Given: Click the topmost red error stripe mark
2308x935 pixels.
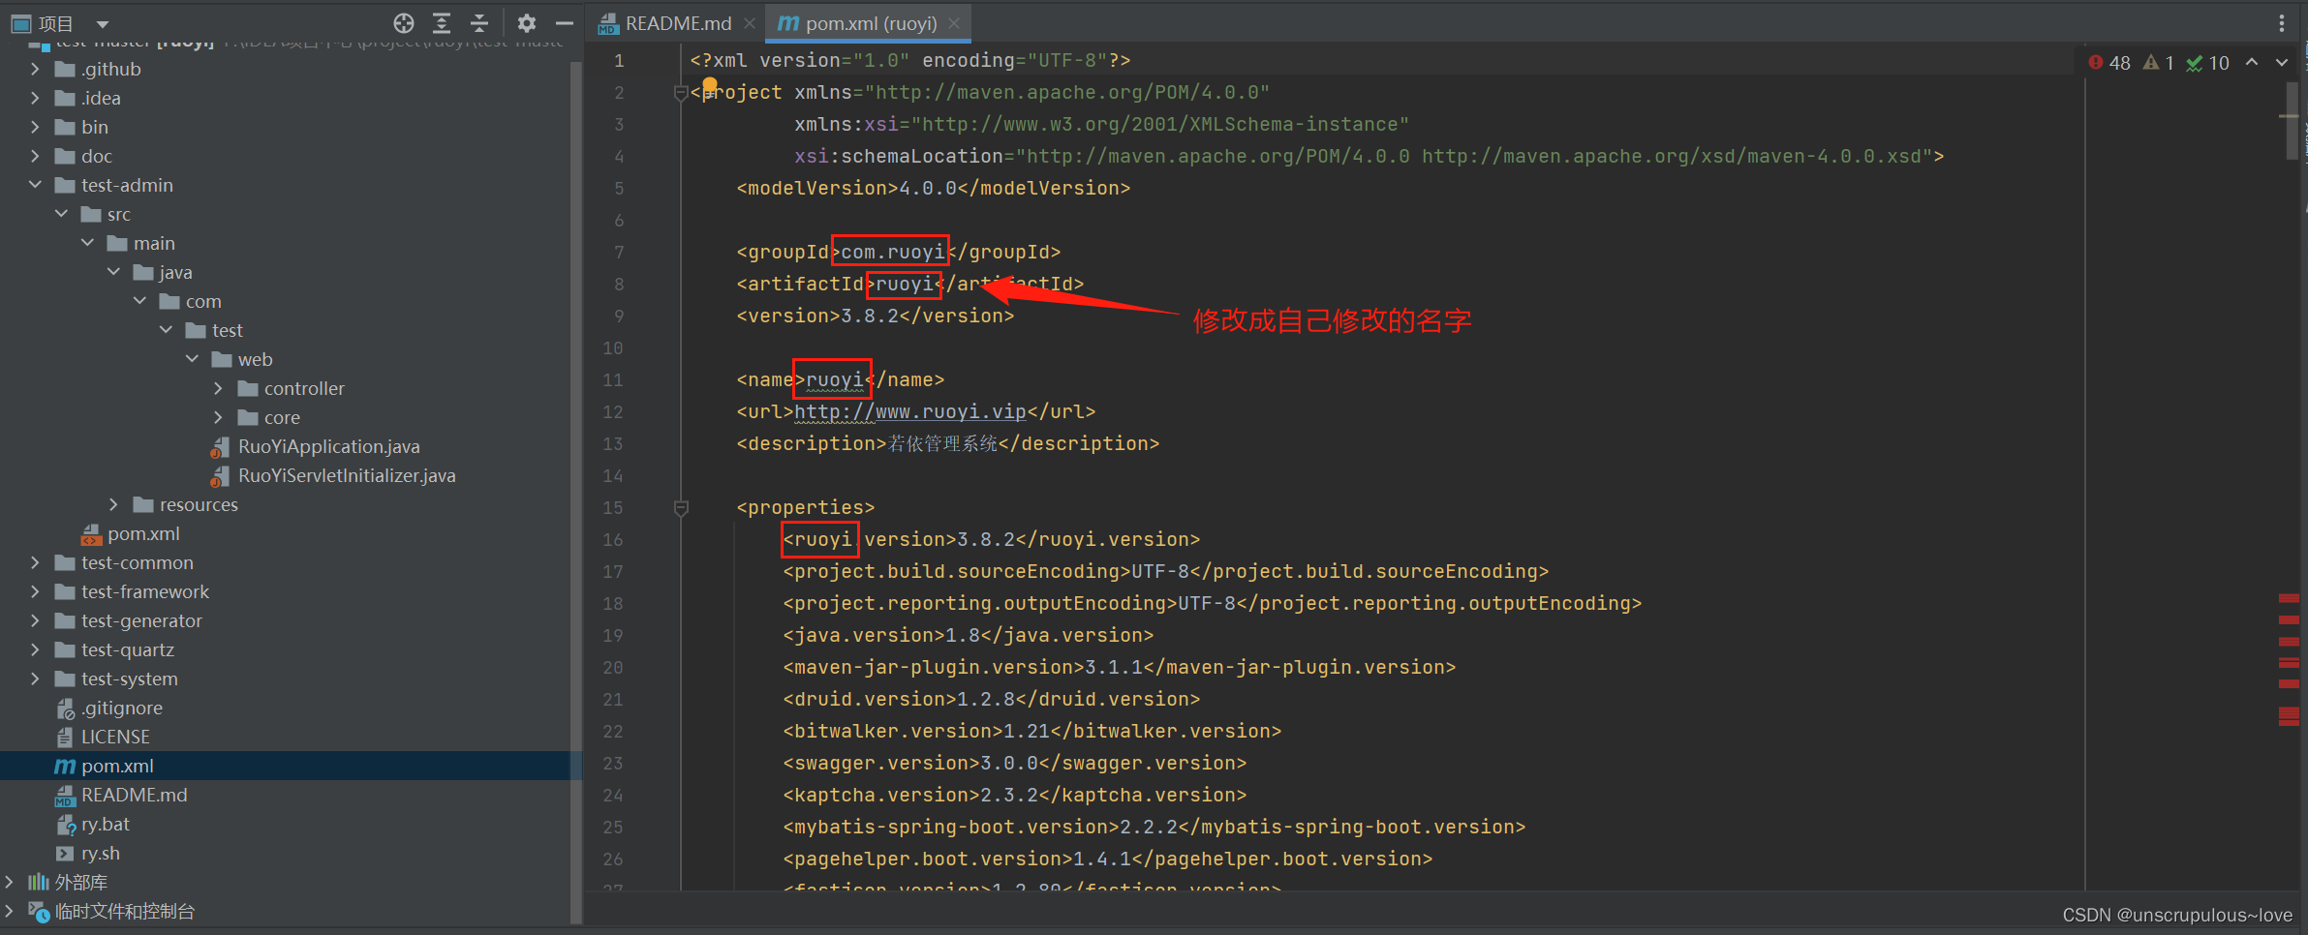Looking at the screenshot, I should (x=2289, y=598).
